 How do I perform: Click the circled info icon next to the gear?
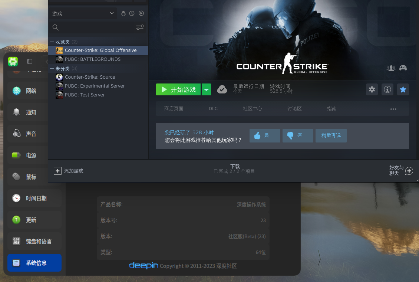[x=387, y=89]
